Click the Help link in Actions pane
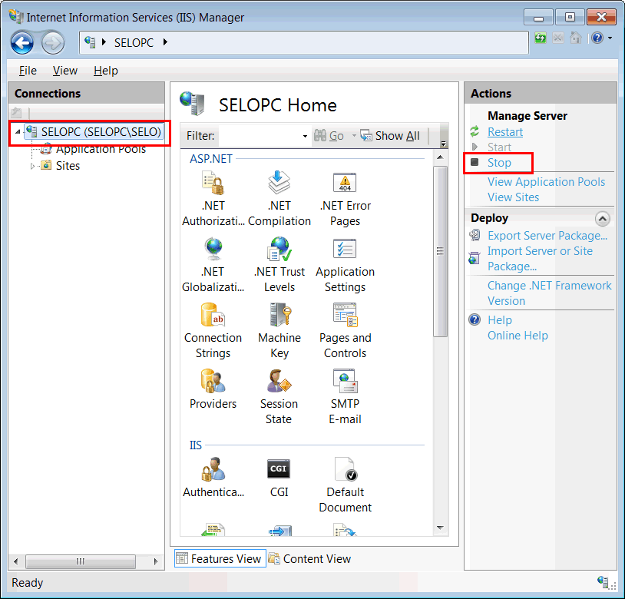This screenshot has width=625, height=599. pos(499,320)
